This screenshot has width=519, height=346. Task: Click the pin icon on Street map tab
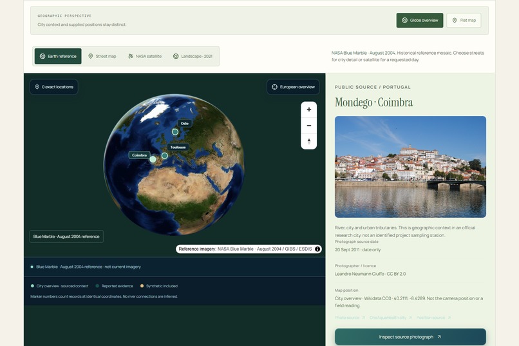(90, 56)
